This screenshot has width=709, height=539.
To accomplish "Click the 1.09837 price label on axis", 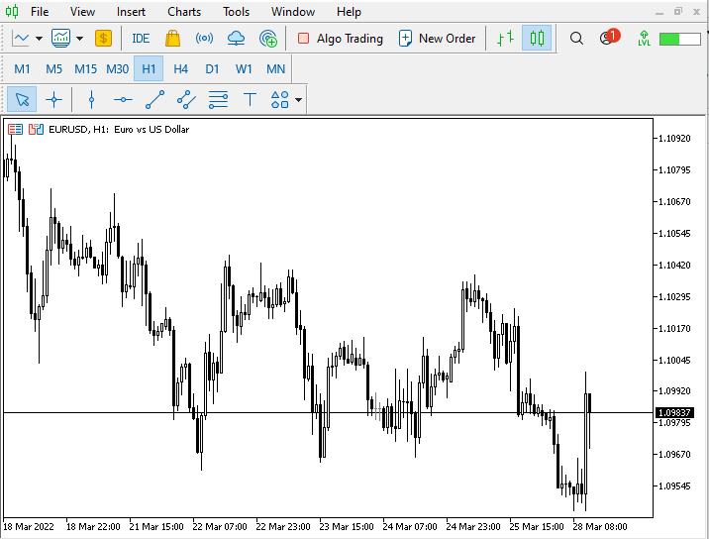I will [674, 412].
